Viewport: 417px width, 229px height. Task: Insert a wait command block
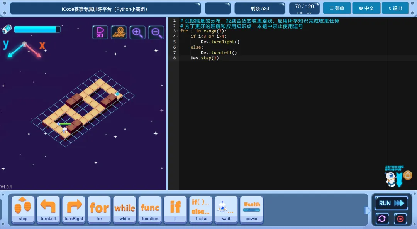226,210
